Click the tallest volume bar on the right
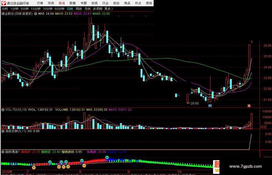 [x=251, y=121]
